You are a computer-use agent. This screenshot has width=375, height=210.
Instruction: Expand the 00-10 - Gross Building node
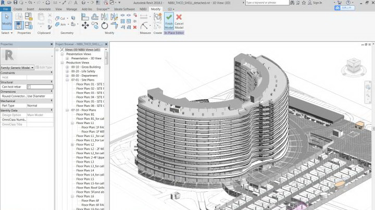click(67, 67)
